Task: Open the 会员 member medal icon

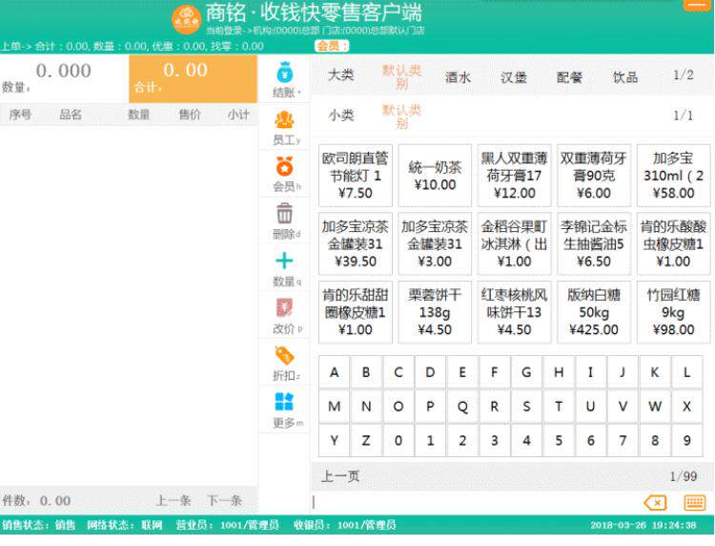Action: [x=284, y=166]
